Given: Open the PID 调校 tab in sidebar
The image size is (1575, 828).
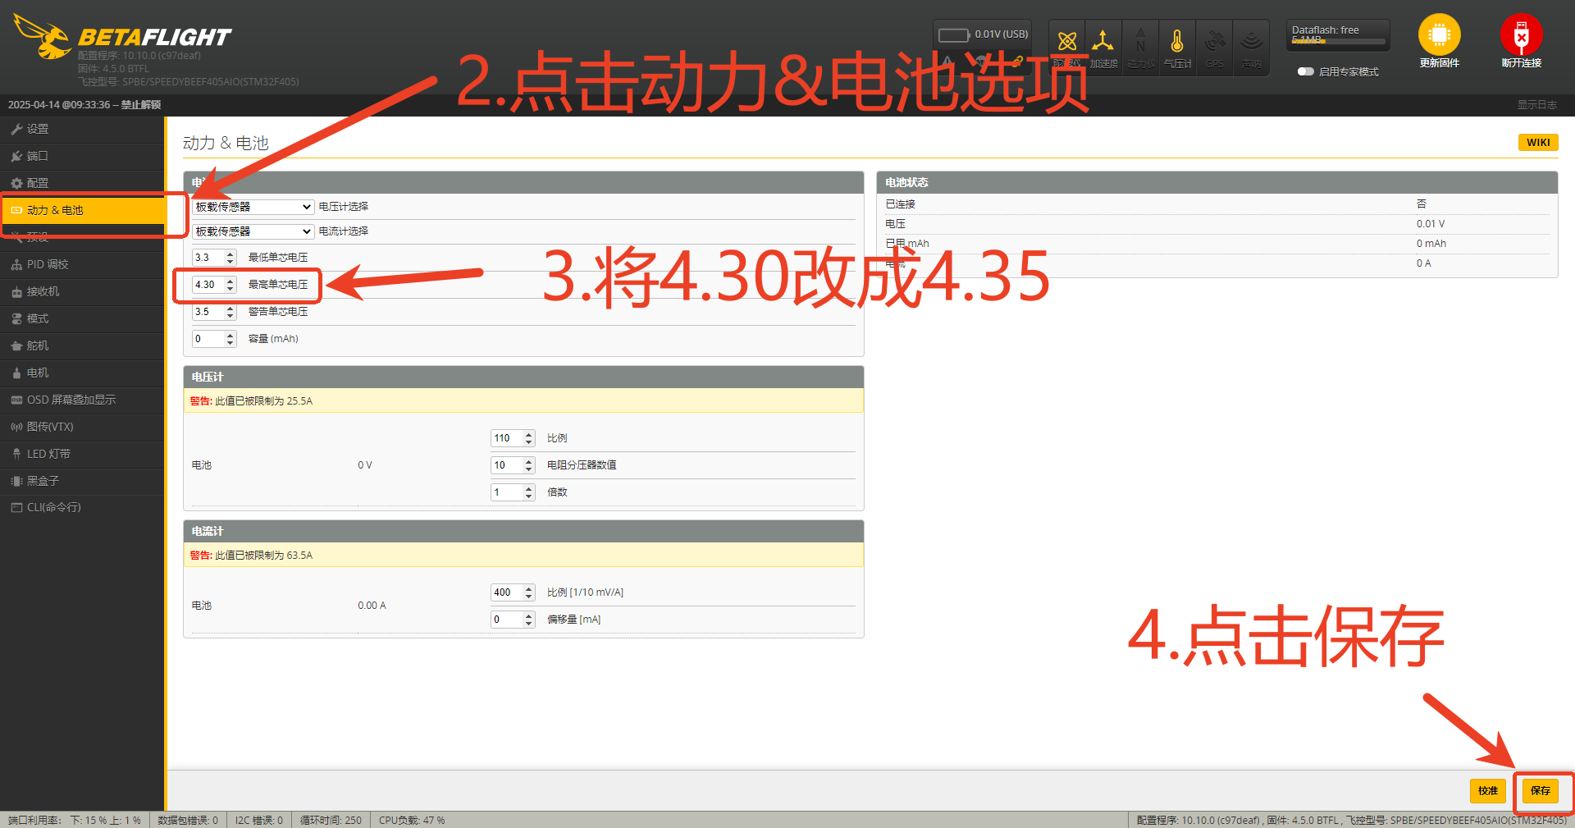Looking at the screenshot, I should click(48, 264).
